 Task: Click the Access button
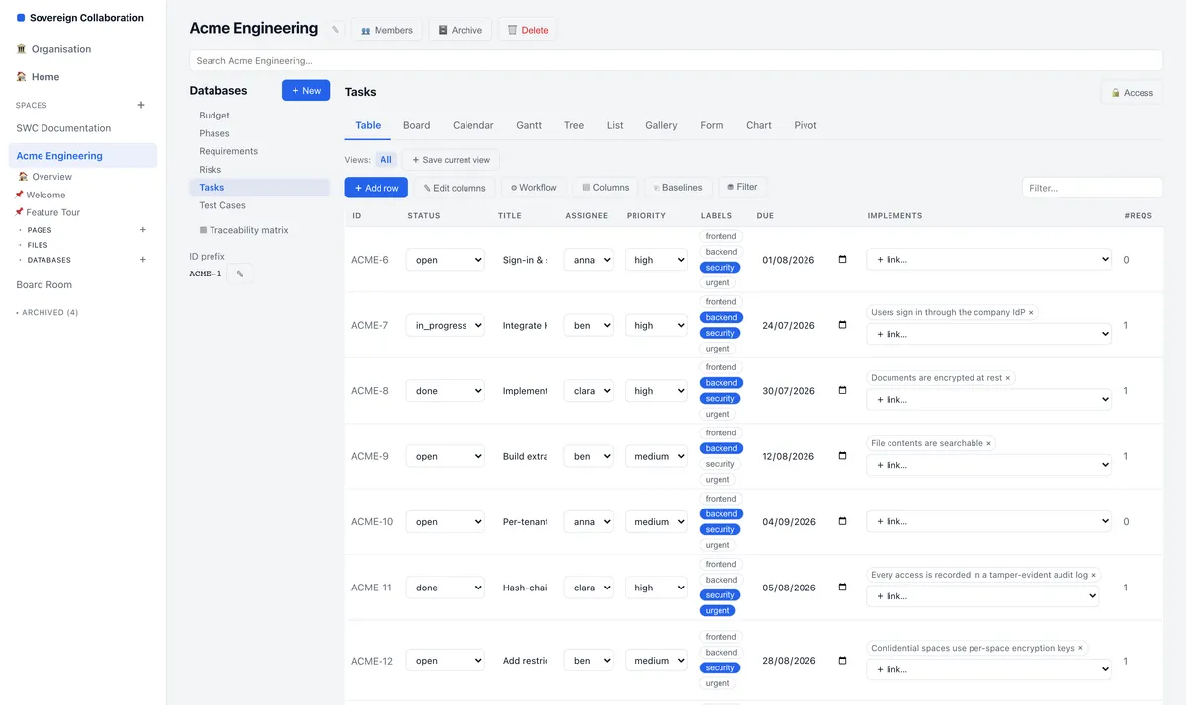[1132, 93]
